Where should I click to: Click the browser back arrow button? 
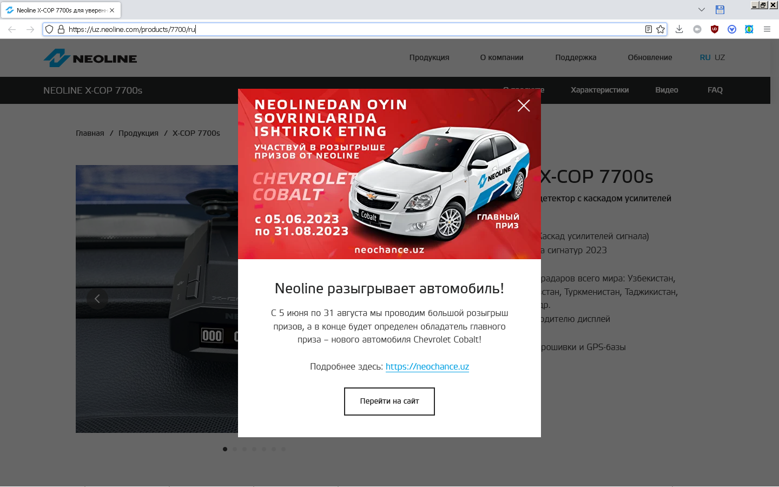tap(12, 29)
